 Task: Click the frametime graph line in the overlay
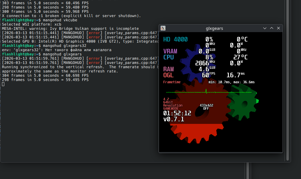[x=209, y=92]
